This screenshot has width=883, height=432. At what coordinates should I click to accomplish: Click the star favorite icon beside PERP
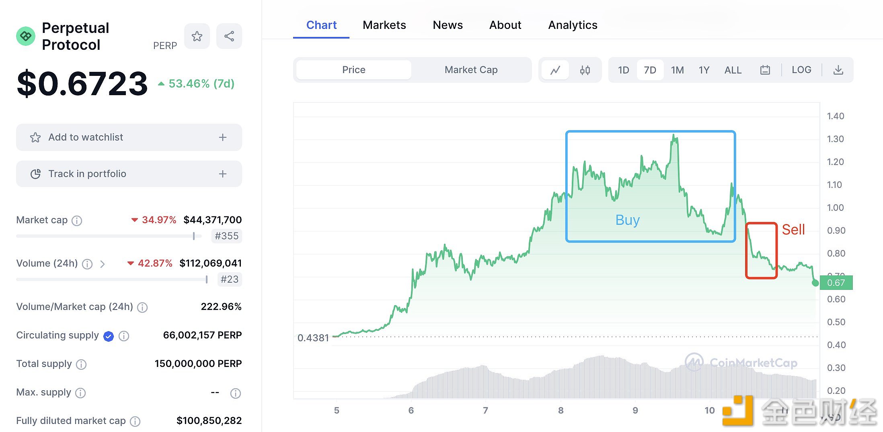click(x=197, y=36)
